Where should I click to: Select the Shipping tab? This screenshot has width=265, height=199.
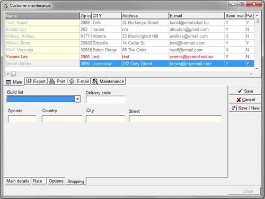click(76, 182)
